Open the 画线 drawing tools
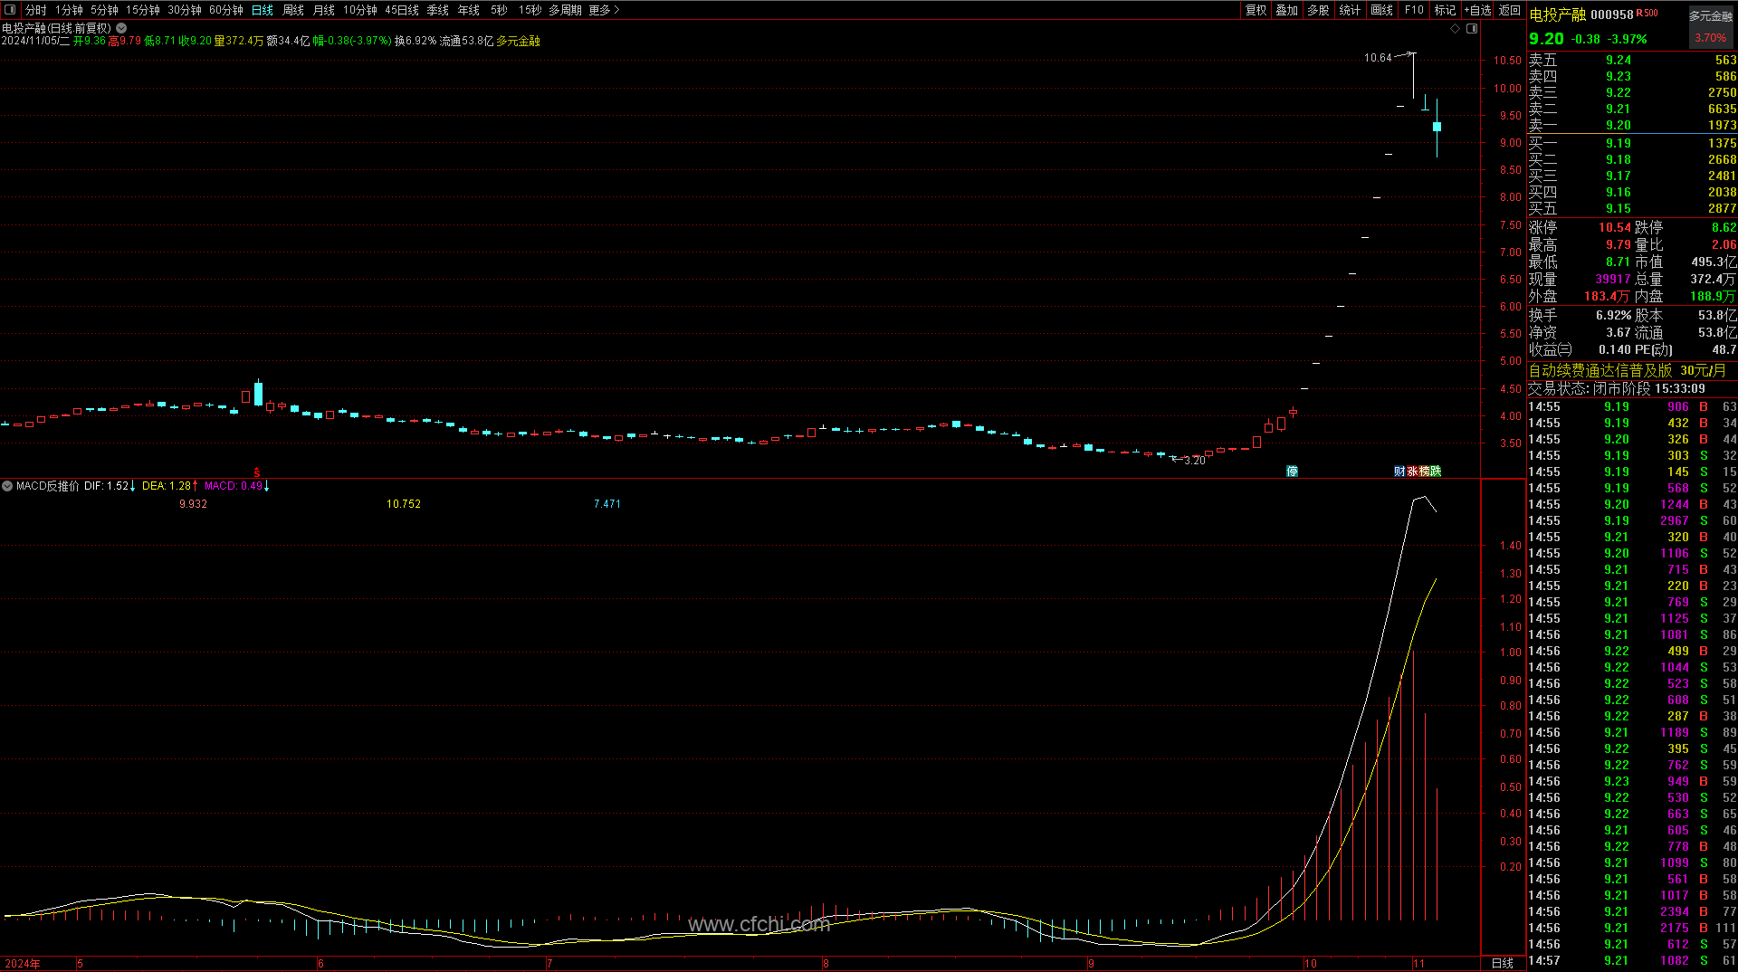 (1381, 10)
